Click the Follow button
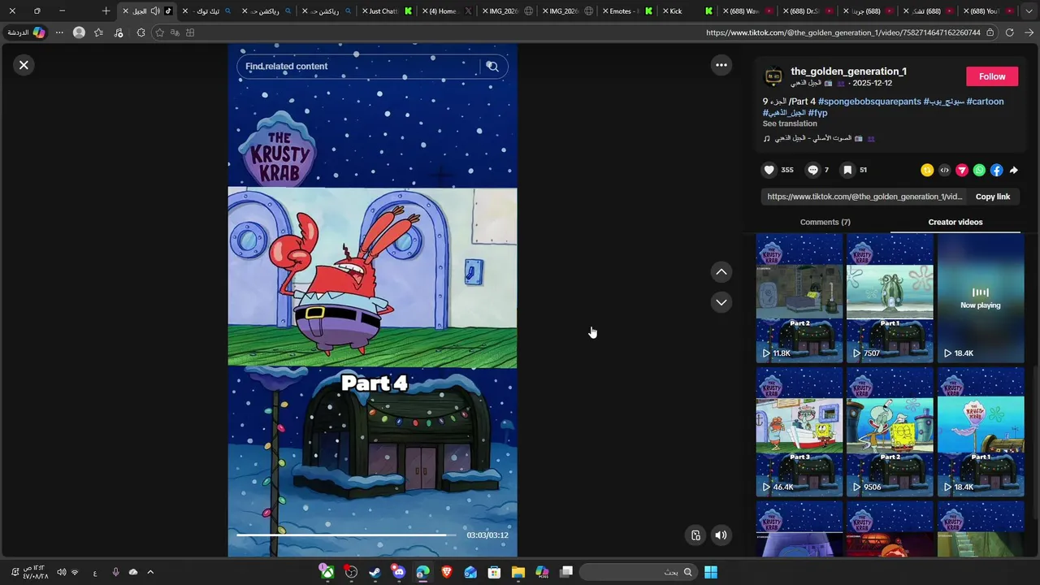Image resolution: width=1040 pixels, height=585 pixels. point(992,76)
